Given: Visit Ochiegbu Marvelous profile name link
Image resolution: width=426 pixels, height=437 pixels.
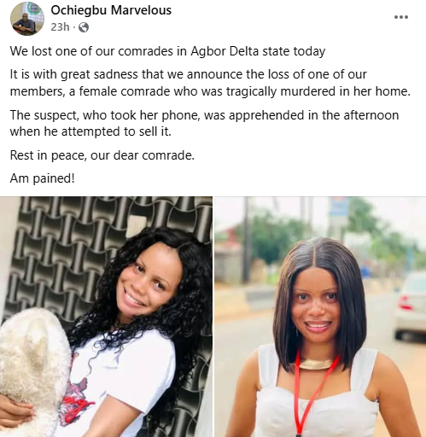Looking at the screenshot, I should click(111, 10).
